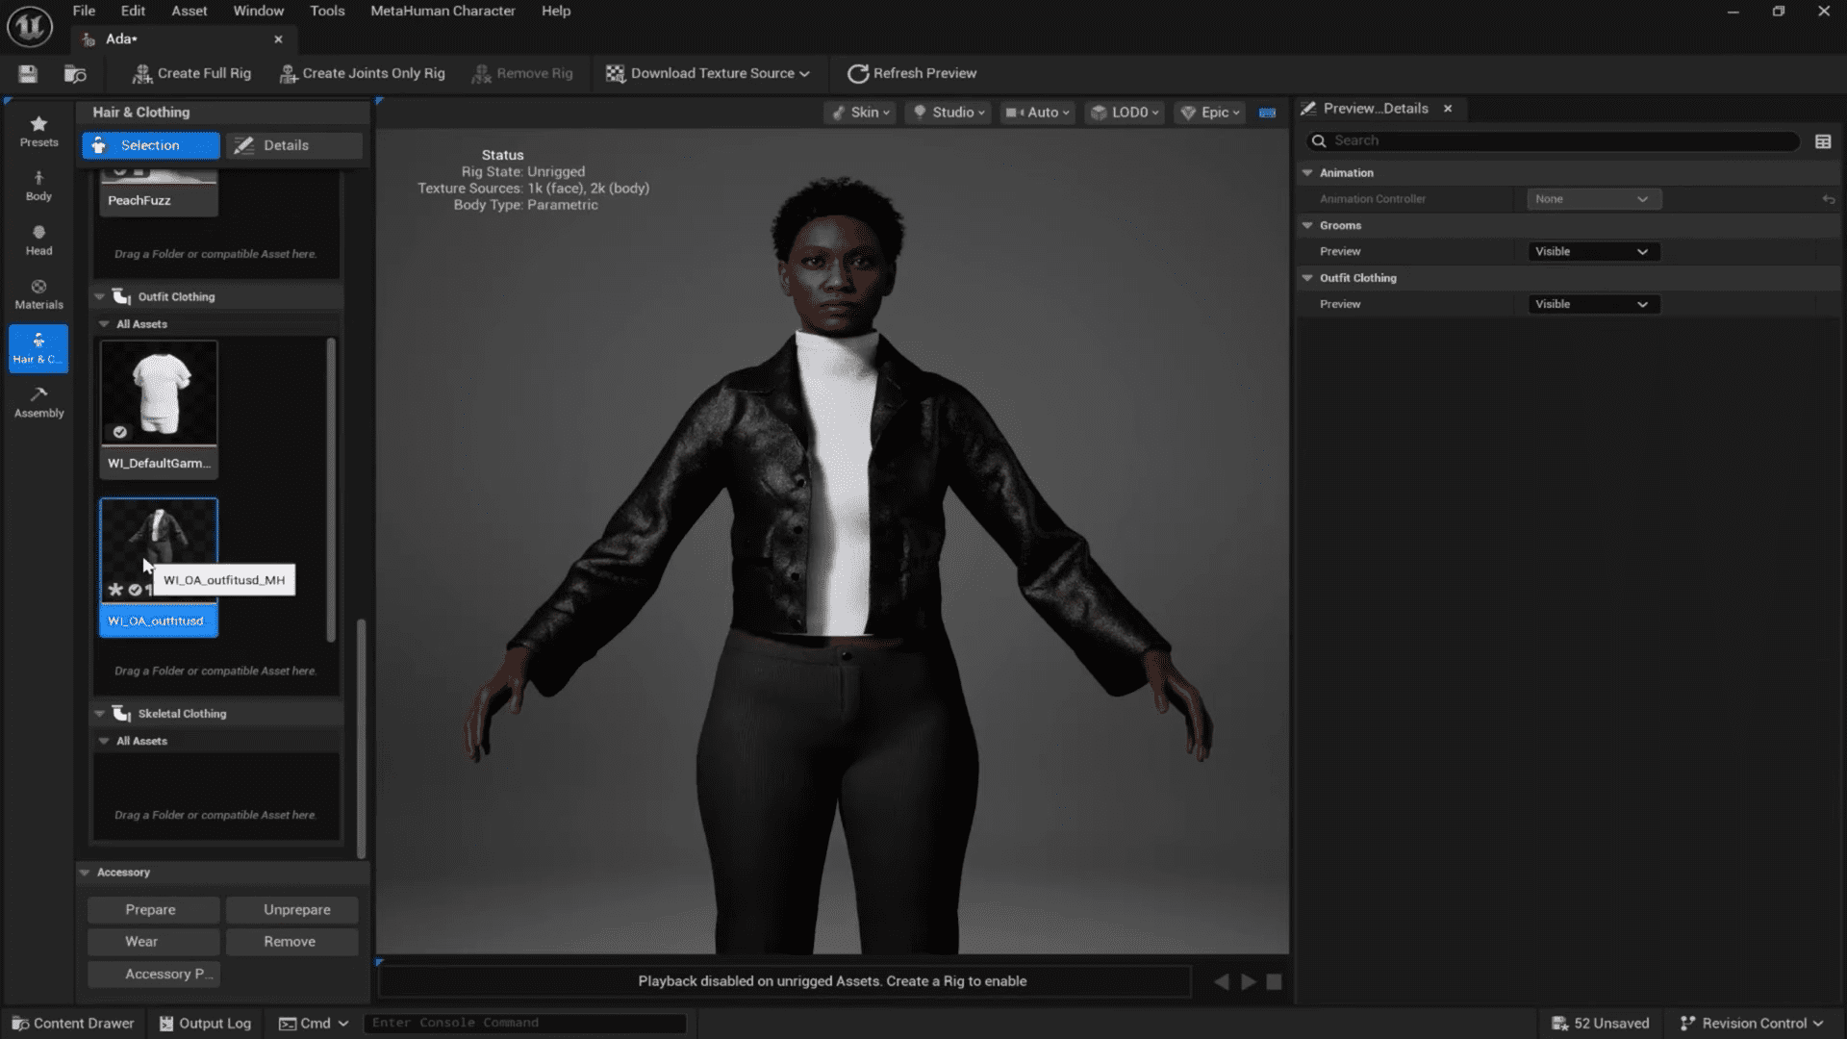Open the LOD0 dropdown
Image resolution: width=1847 pixels, height=1039 pixels.
pos(1124,113)
